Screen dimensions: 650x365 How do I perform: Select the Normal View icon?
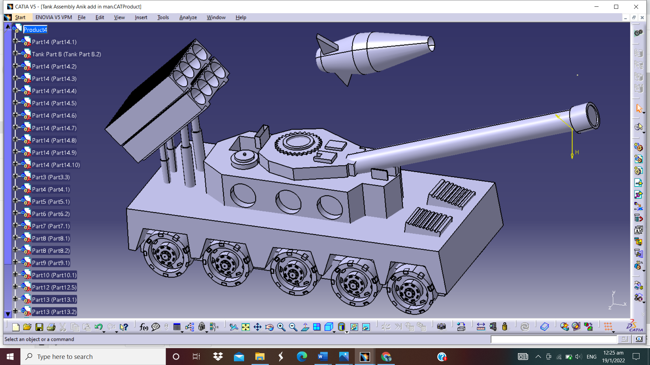[x=305, y=327]
